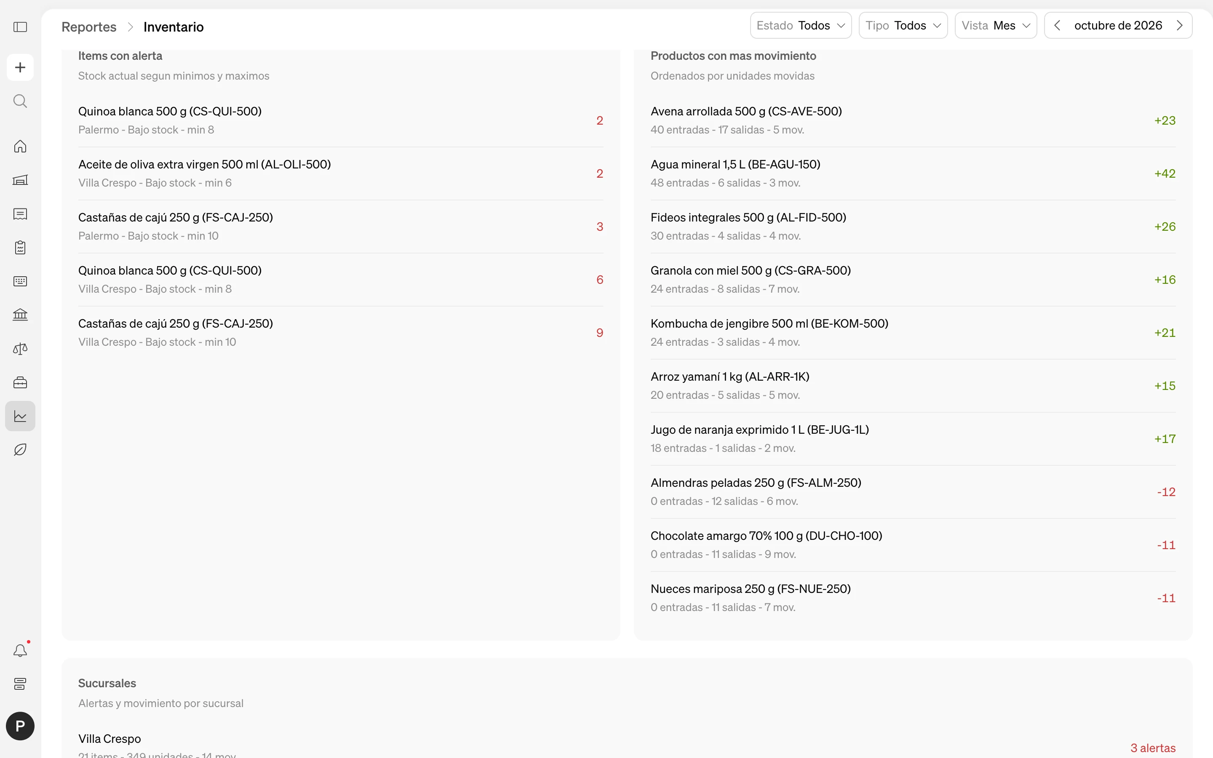1213x758 pixels.
Task: Expand the Tipo Todos dropdown
Action: coord(903,26)
